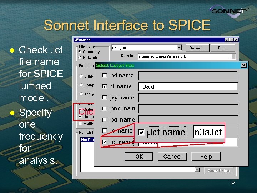Click the Edit button

click(x=223, y=48)
